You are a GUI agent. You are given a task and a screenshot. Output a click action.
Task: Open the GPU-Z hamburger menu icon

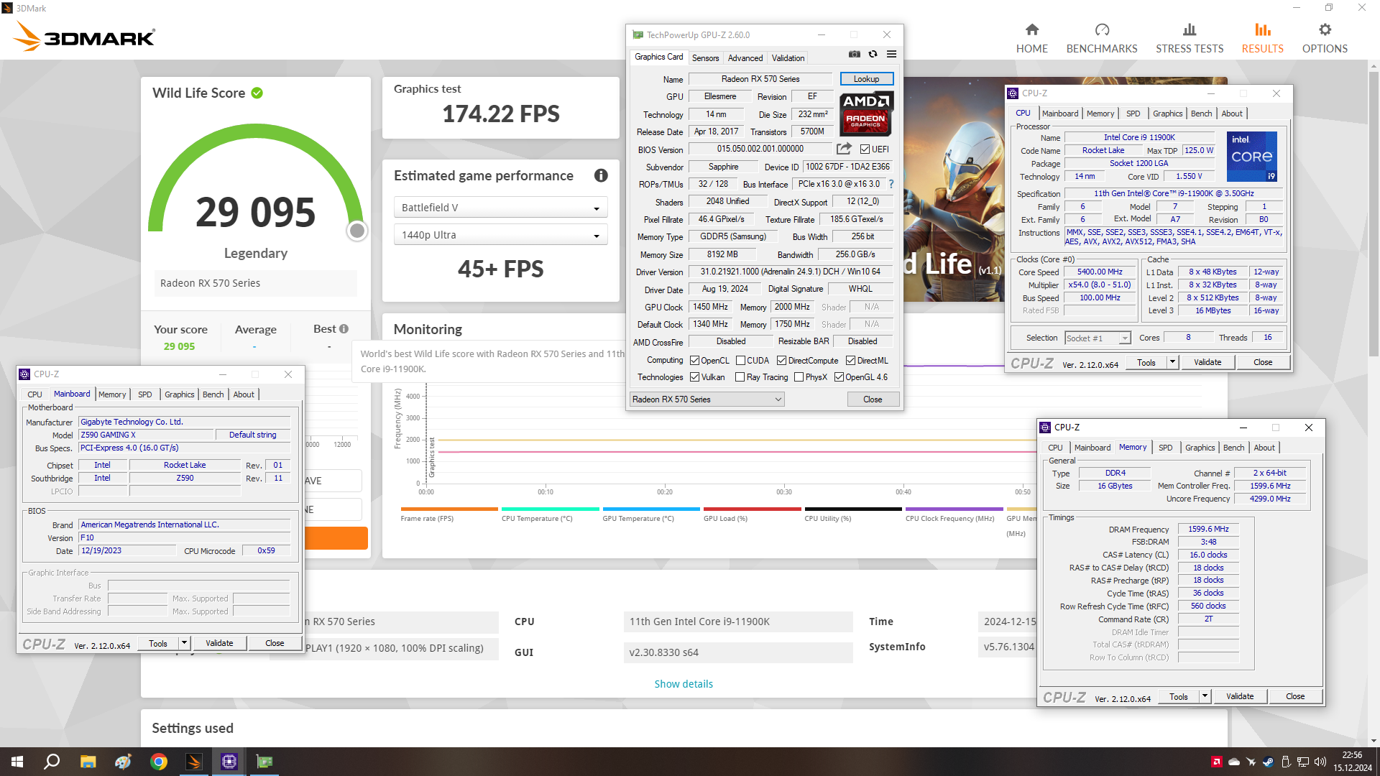click(891, 54)
